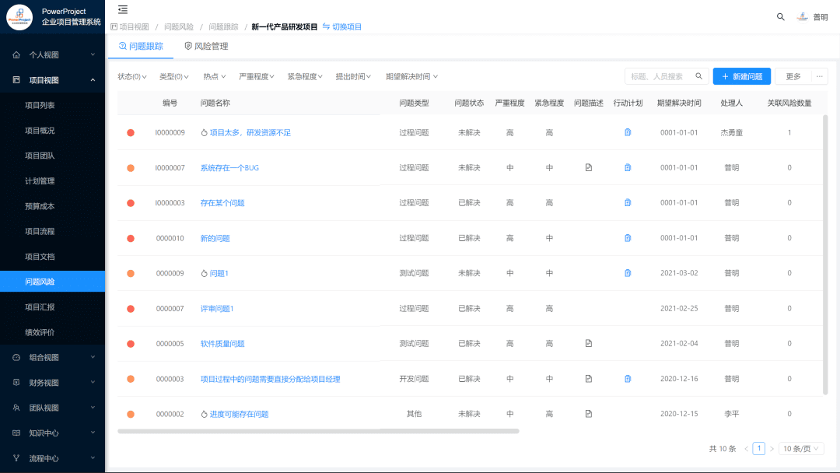This screenshot has height=473, width=840.
Task: Collapse the 项目视图 sidebar section
Action: 52,78
